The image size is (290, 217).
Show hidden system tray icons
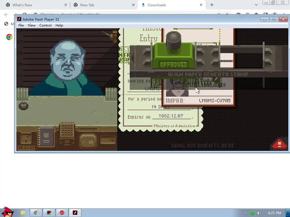point(245,213)
